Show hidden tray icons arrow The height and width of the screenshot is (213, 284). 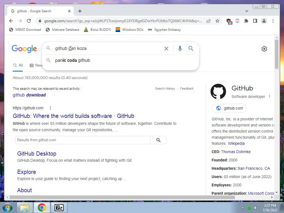pos(242,208)
